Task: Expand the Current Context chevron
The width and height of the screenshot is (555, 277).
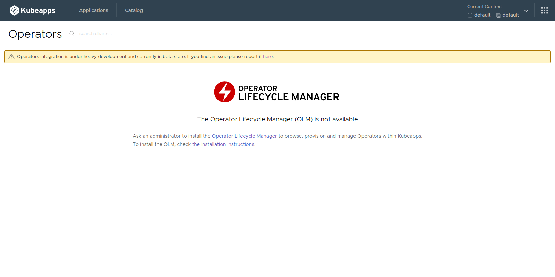Action: point(526,11)
